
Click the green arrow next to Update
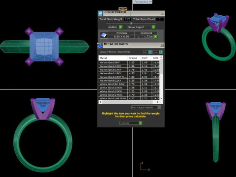click(120, 27)
